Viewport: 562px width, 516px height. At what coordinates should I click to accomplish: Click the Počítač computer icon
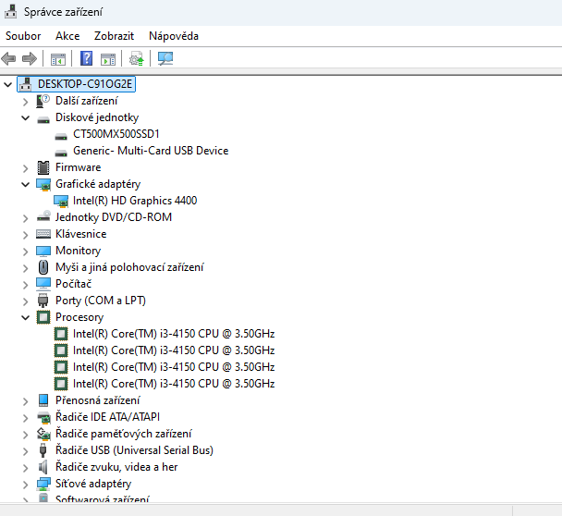[x=43, y=284]
